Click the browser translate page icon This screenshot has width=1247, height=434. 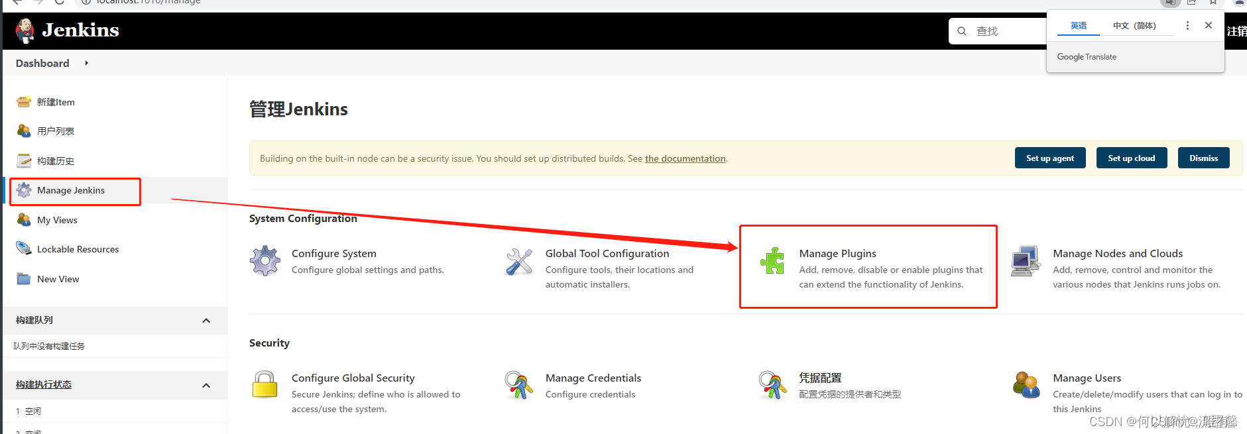pyautogui.click(x=1171, y=3)
